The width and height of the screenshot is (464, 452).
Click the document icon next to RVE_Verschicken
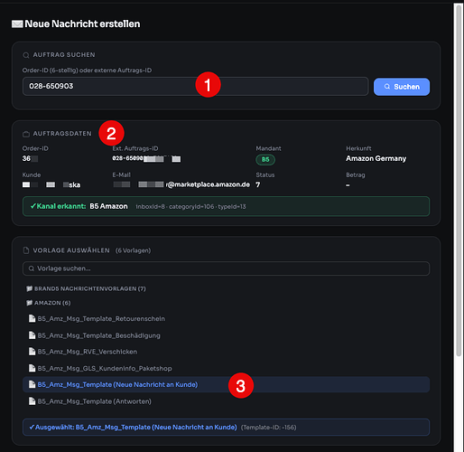click(x=32, y=352)
